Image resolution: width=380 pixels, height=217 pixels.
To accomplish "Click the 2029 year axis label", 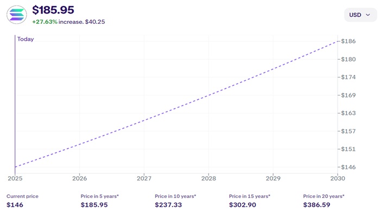I will point(273,178).
